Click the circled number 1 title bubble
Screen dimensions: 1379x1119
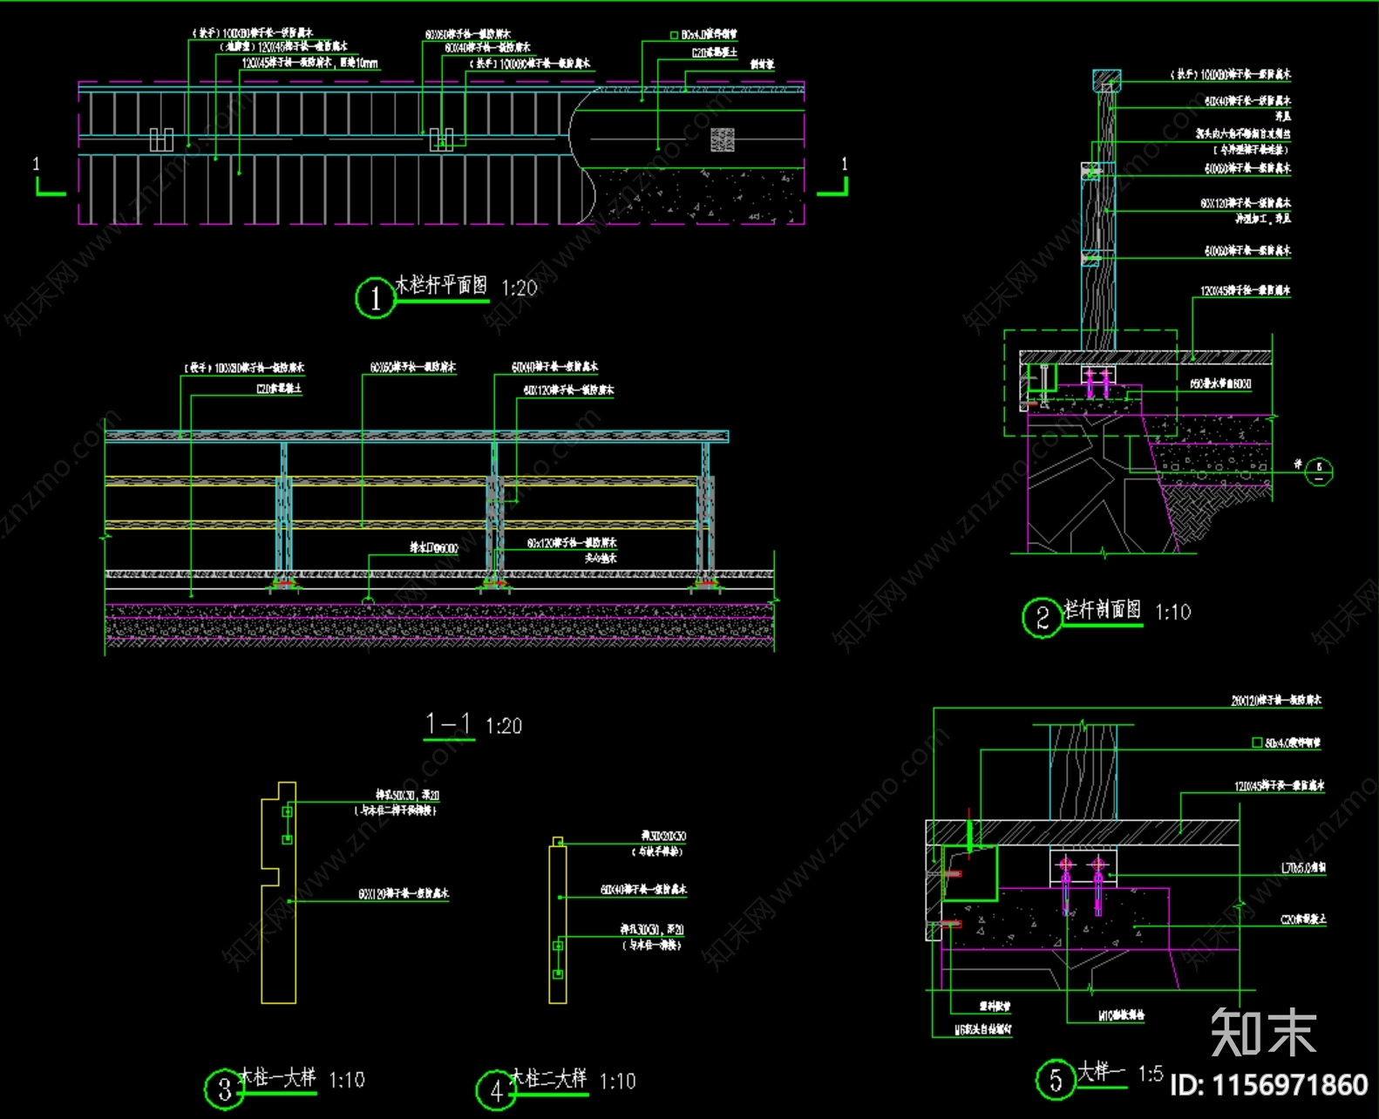click(x=376, y=298)
